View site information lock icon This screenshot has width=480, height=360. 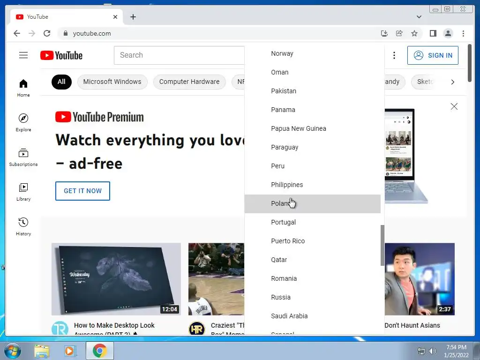(65, 33)
